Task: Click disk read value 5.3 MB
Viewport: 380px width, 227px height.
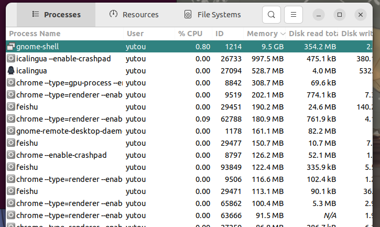Action: [x=324, y=203]
